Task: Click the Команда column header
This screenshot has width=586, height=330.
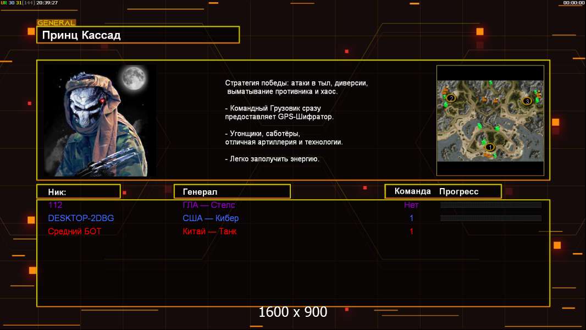Action: [x=413, y=191]
